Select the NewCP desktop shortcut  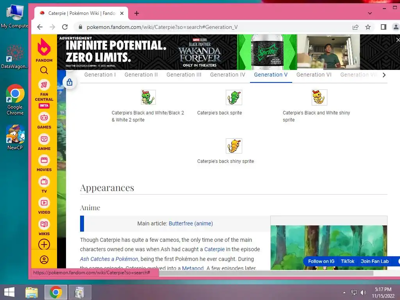click(x=15, y=137)
